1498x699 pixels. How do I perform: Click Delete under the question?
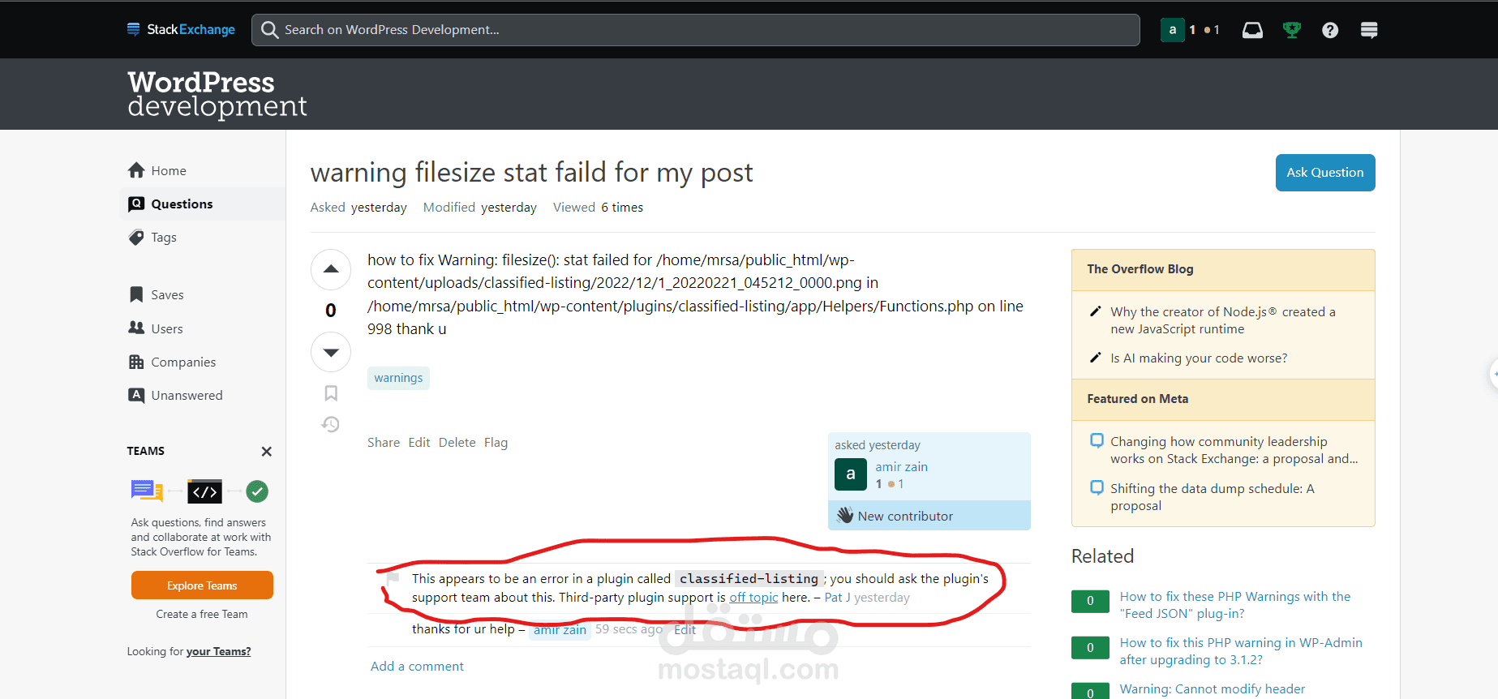pyautogui.click(x=457, y=442)
